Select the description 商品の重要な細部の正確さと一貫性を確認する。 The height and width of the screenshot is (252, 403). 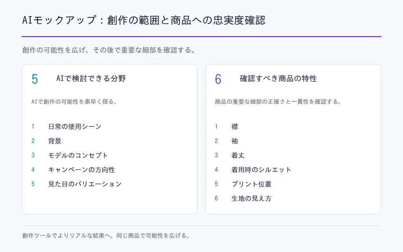coord(278,102)
